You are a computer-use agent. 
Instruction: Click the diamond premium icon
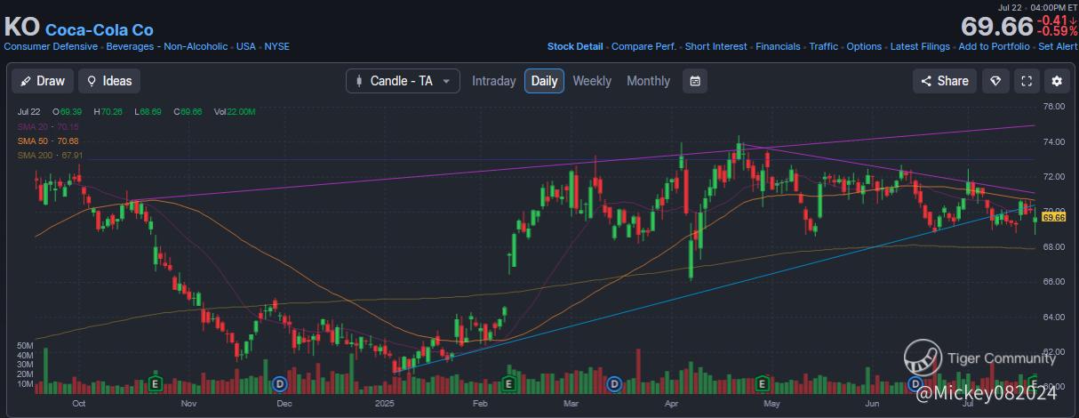tap(996, 81)
